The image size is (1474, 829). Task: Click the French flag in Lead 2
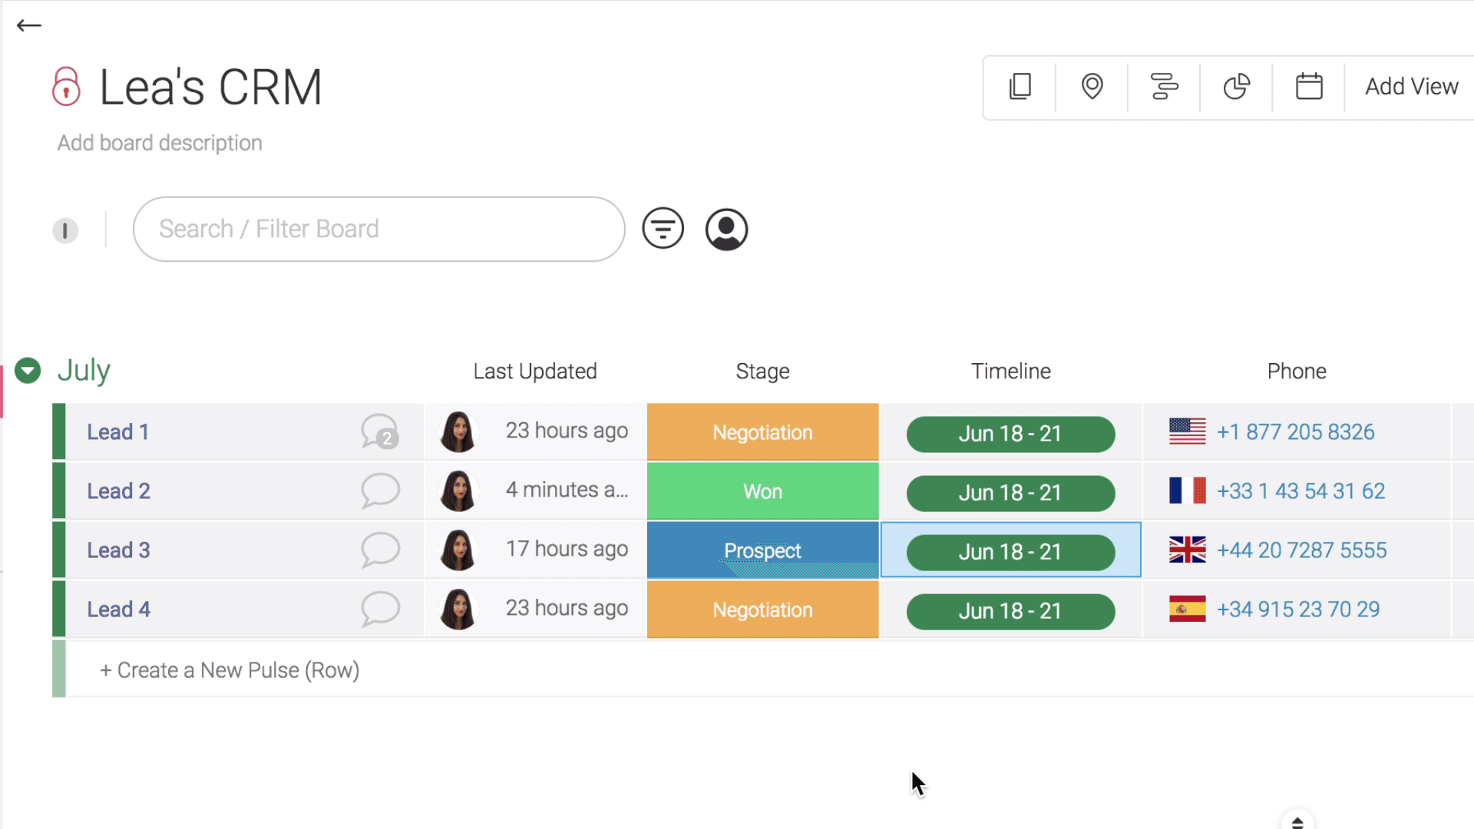pyautogui.click(x=1187, y=490)
